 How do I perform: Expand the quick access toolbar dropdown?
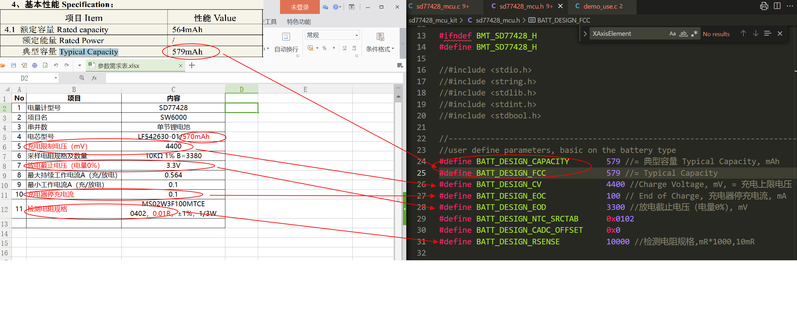80,65
